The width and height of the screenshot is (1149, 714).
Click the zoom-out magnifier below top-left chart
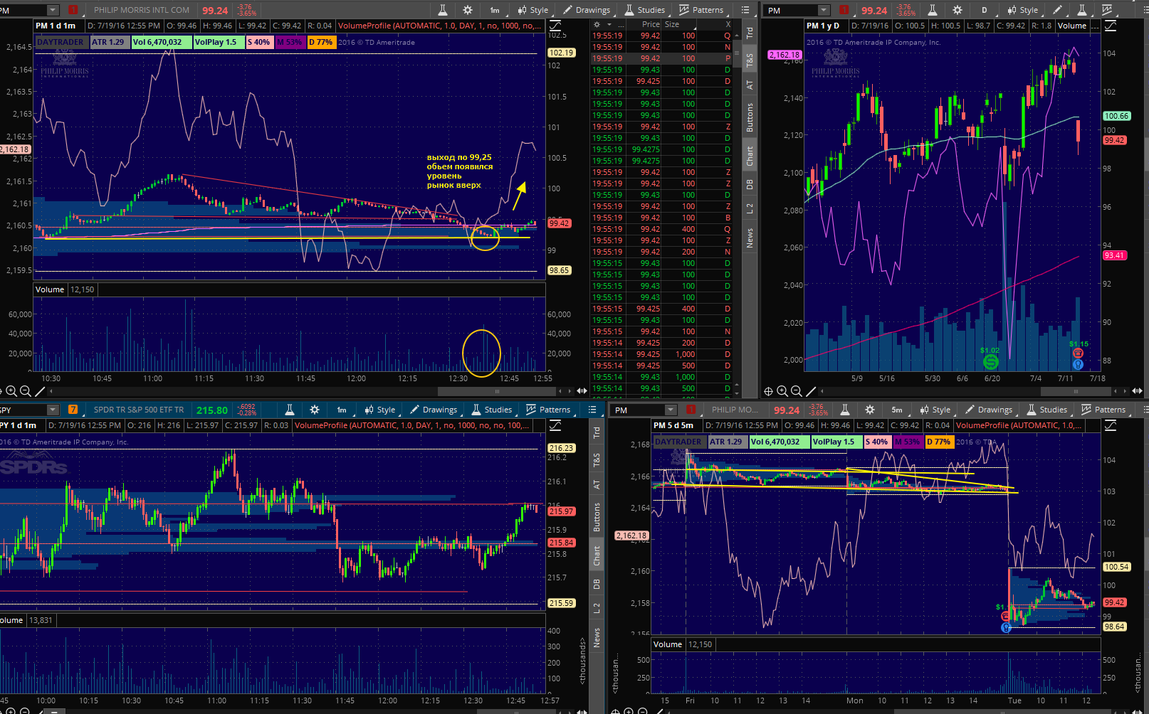point(25,391)
